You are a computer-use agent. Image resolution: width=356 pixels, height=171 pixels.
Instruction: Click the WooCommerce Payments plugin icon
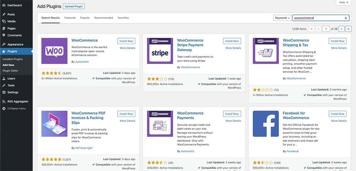point(160,123)
